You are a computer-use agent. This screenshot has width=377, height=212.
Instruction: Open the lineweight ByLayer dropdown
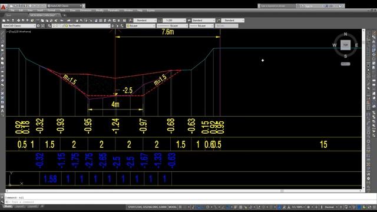tap(201, 26)
